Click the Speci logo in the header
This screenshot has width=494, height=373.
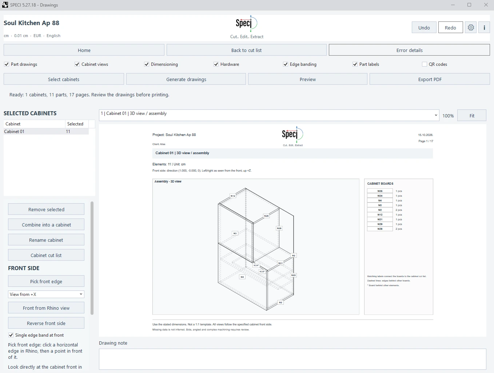click(x=247, y=24)
